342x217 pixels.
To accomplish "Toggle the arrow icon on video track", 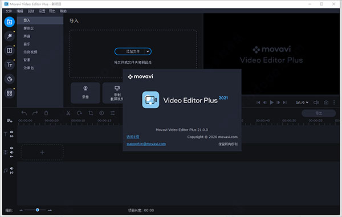I will pos(11,157).
